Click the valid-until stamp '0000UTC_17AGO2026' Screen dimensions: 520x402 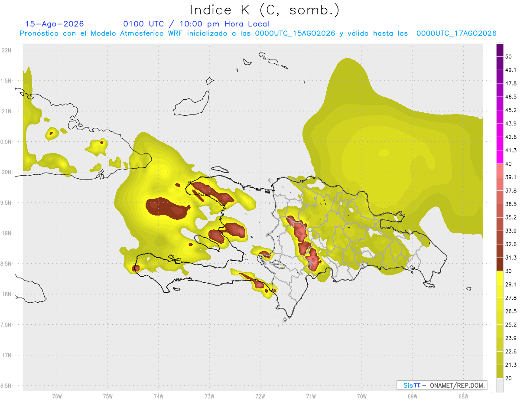456,33
